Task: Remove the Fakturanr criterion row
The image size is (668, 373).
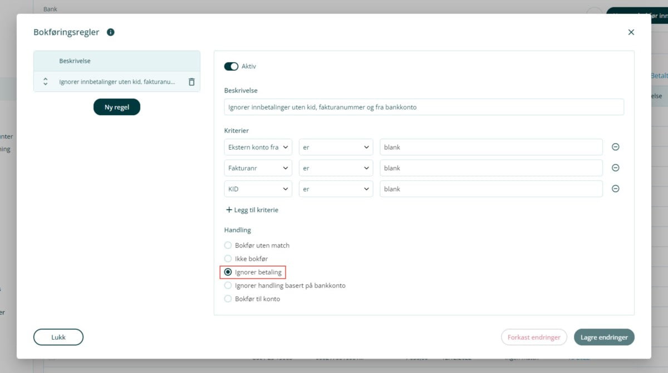Action: pyautogui.click(x=615, y=168)
